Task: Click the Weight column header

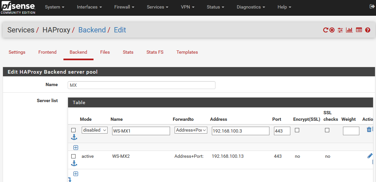Action: pos(349,119)
